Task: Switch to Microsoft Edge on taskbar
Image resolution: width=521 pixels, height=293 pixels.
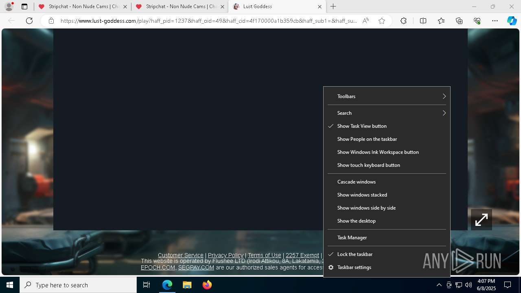Action: [167, 285]
